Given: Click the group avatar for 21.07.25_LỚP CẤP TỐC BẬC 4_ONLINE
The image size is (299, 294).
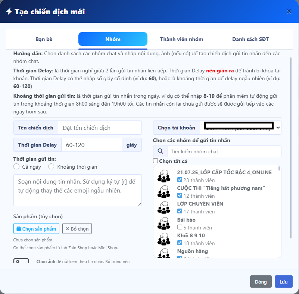Looking at the screenshot, I should click(x=163, y=176).
